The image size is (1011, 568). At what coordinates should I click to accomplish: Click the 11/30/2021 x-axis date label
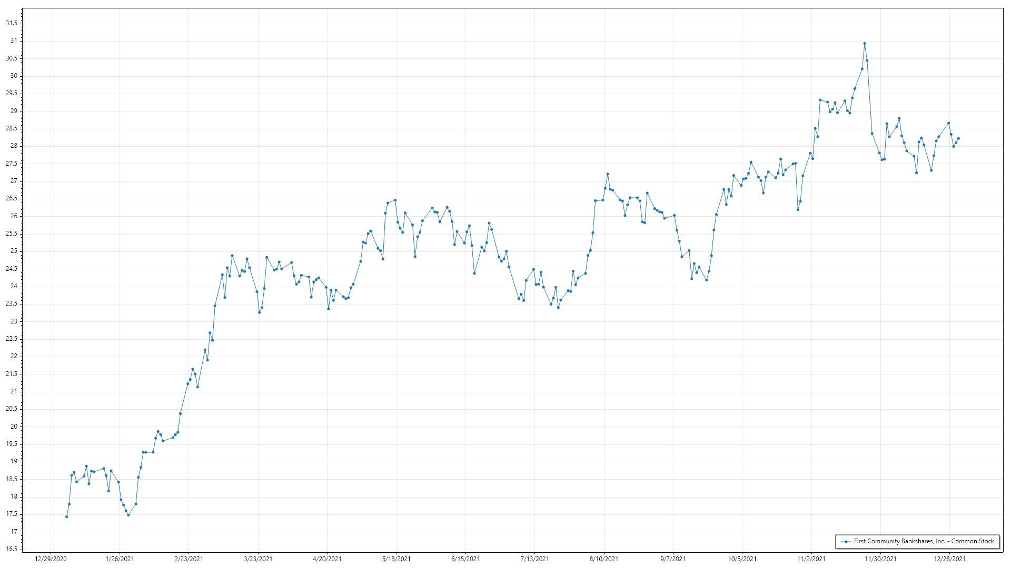(880, 559)
